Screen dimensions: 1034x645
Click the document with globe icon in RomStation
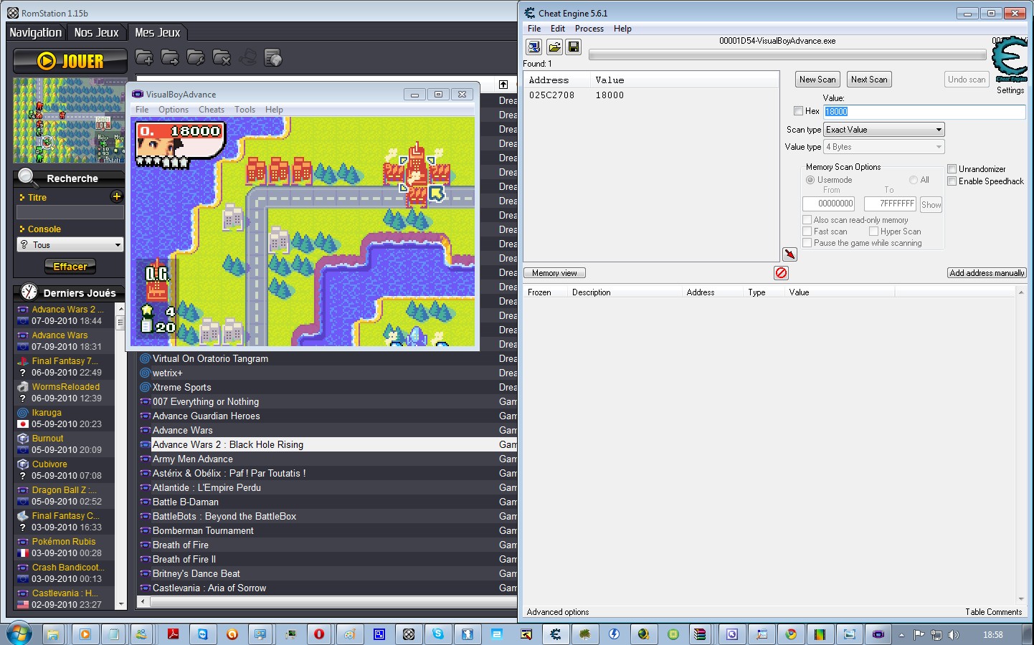click(273, 58)
